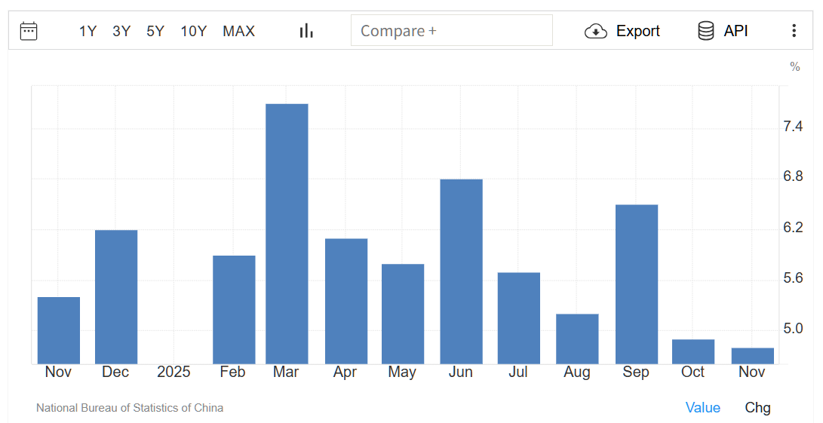Click the Compare search field
This screenshot has height=423, width=823.
point(451,31)
